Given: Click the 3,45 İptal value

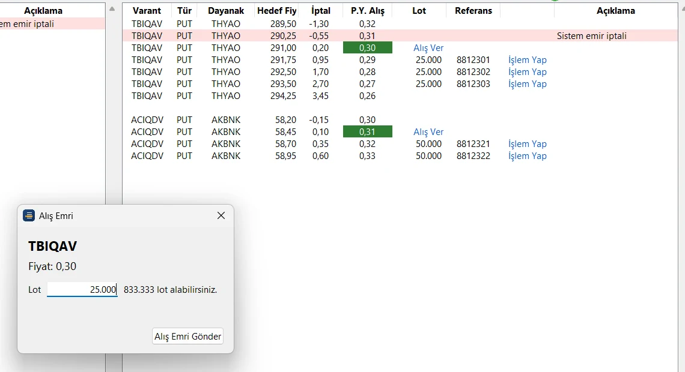Looking at the screenshot, I should pyautogui.click(x=320, y=96).
